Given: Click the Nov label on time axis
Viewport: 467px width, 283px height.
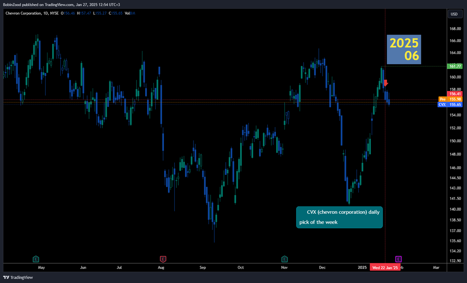Looking at the screenshot, I should tap(284, 268).
